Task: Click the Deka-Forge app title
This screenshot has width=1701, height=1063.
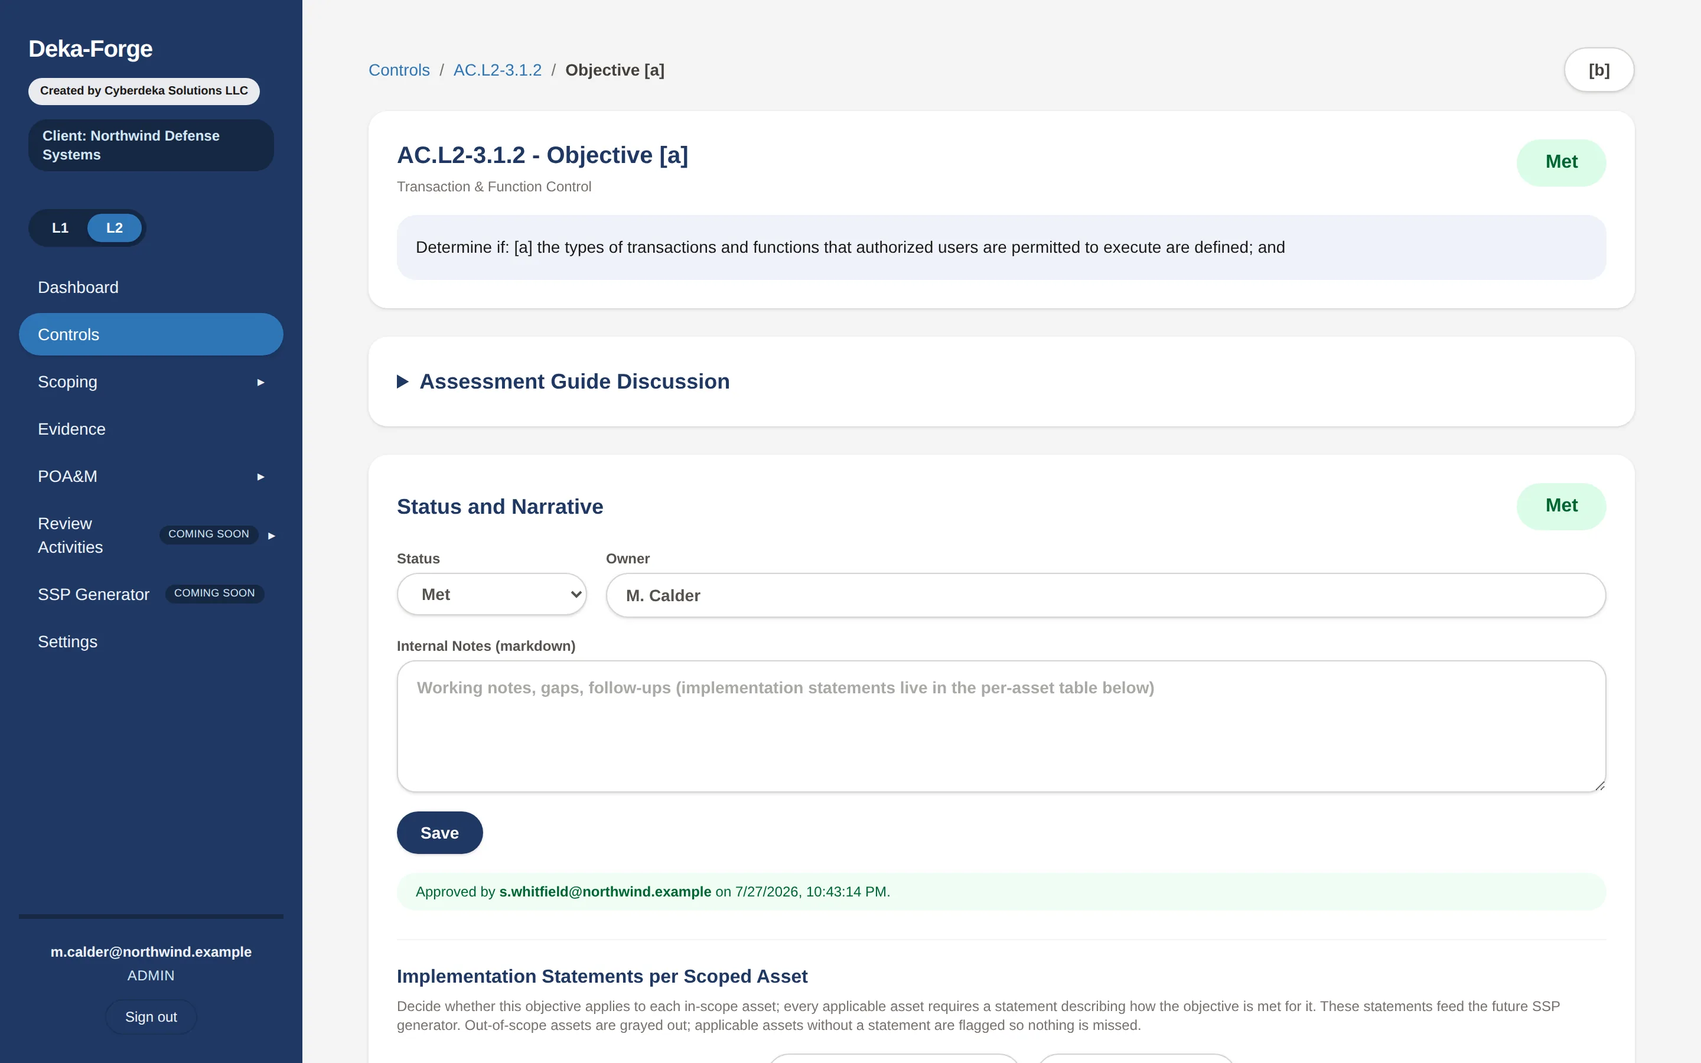Action: [91, 49]
